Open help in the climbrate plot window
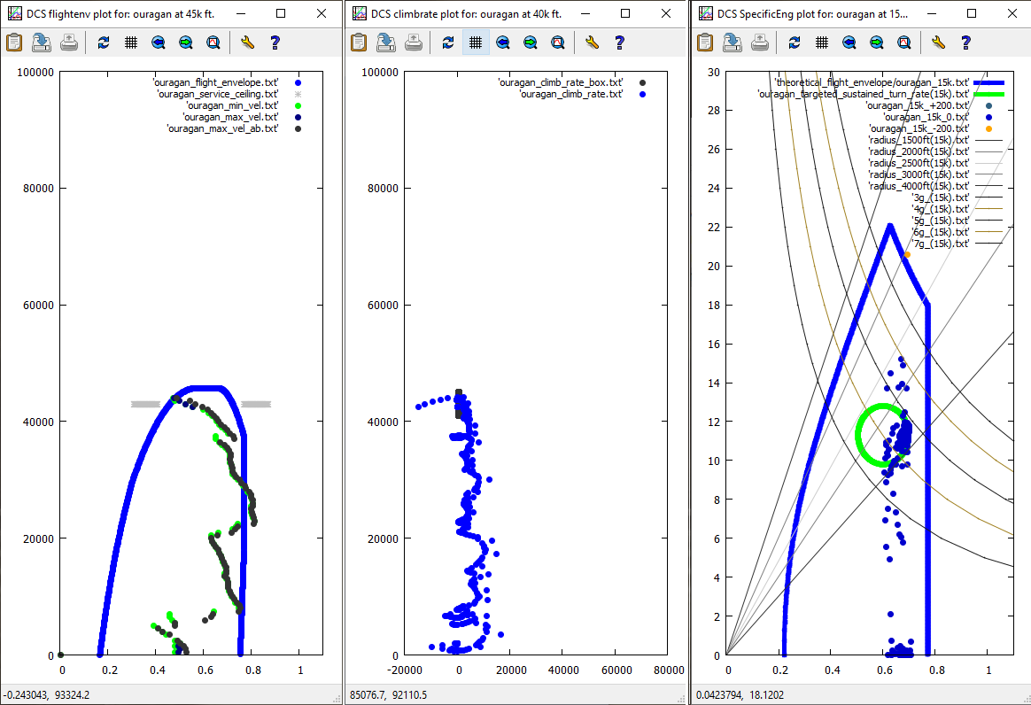Viewport: 1031px width, 705px height. click(619, 42)
